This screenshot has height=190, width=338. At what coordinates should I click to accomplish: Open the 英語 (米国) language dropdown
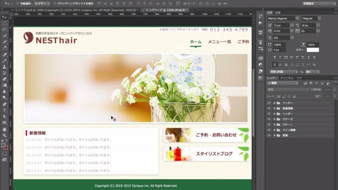(x=283, y=72)
